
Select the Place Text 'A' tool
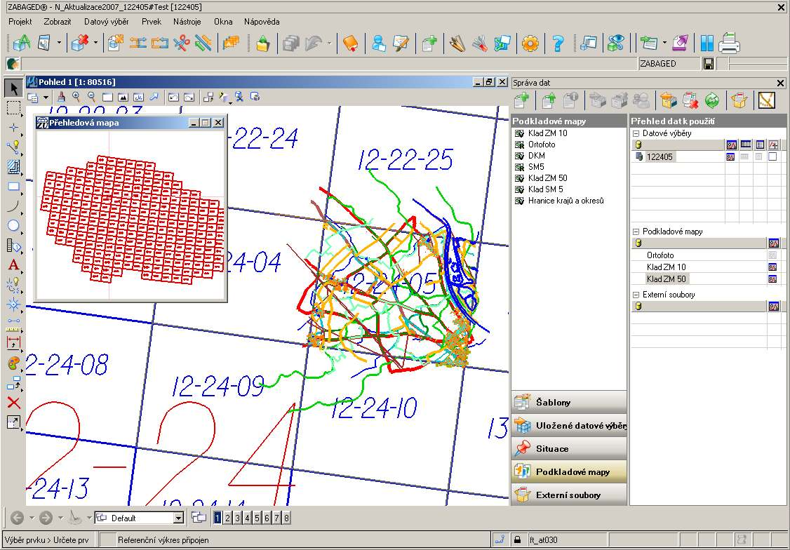[x=13, y=265]
